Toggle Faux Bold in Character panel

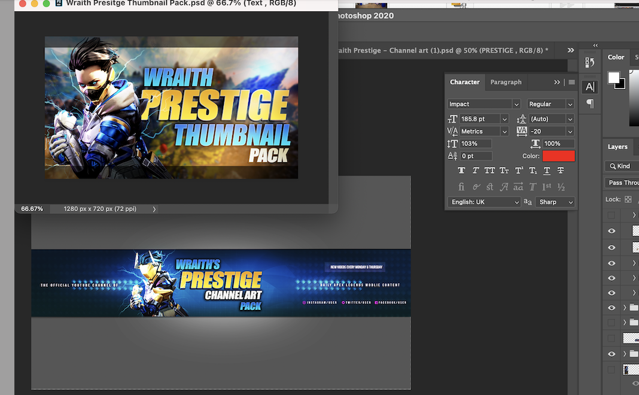461,171
